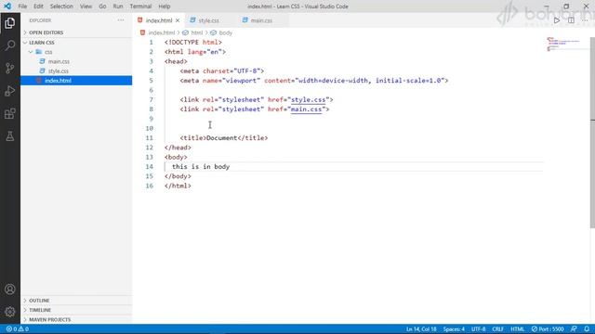
Task: Click the Port: 5500 Live Server indicator
Action: [548, 329]
